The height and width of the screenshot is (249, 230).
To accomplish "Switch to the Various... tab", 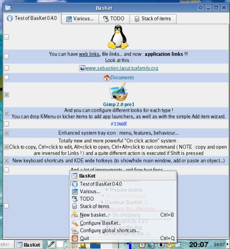I will coord(80,19).
